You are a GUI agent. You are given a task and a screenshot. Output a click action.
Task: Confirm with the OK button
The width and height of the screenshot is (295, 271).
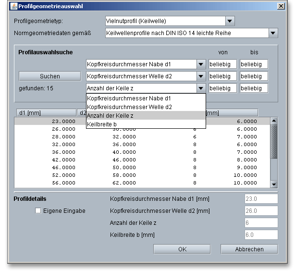[182, 249]
